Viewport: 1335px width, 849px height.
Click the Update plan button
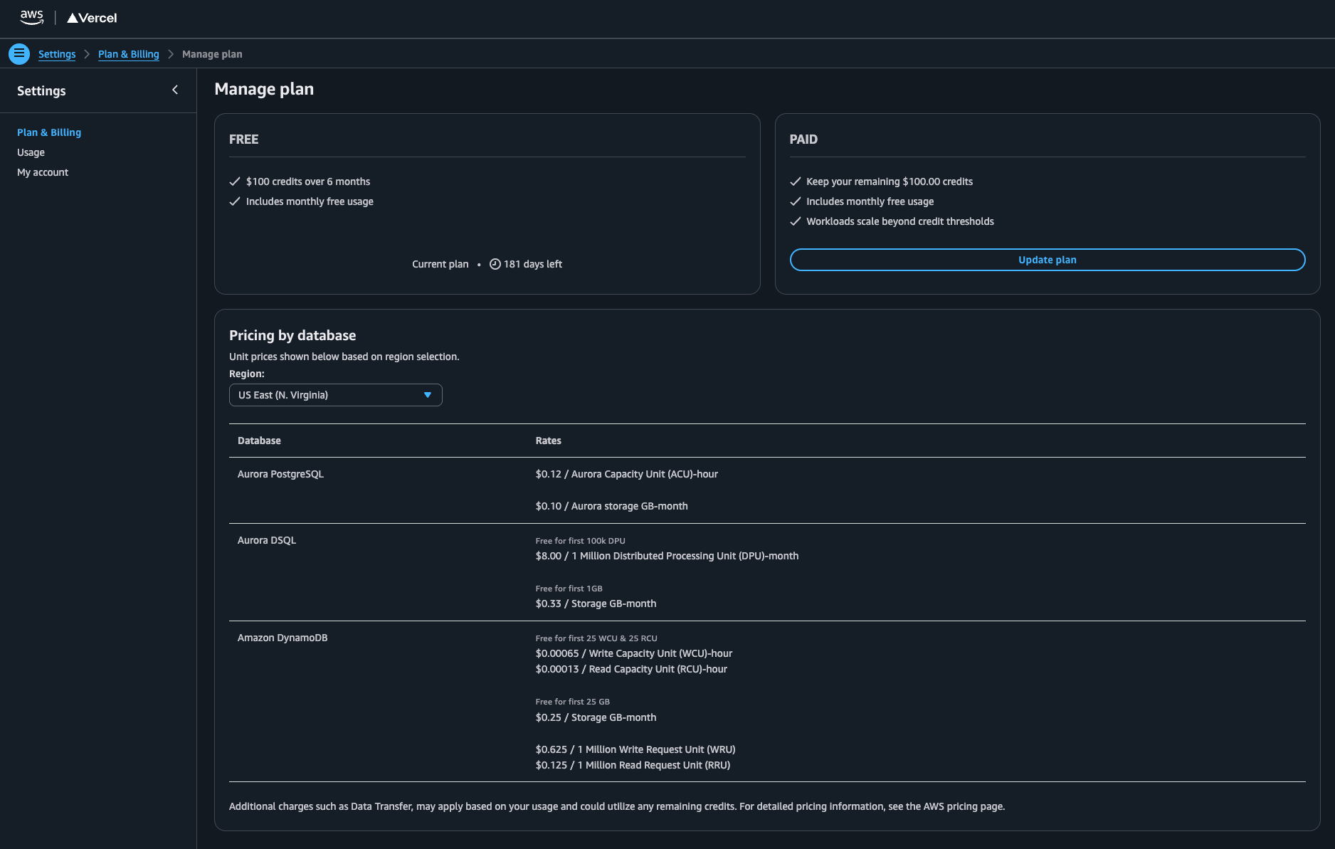pos(1047,260)
